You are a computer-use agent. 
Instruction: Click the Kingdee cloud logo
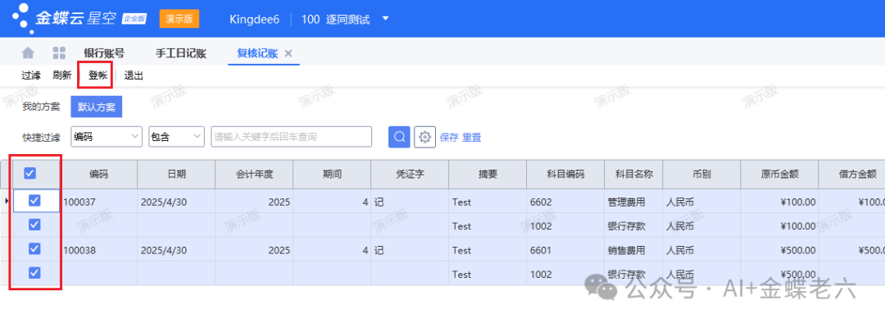[x=79, y=17]
